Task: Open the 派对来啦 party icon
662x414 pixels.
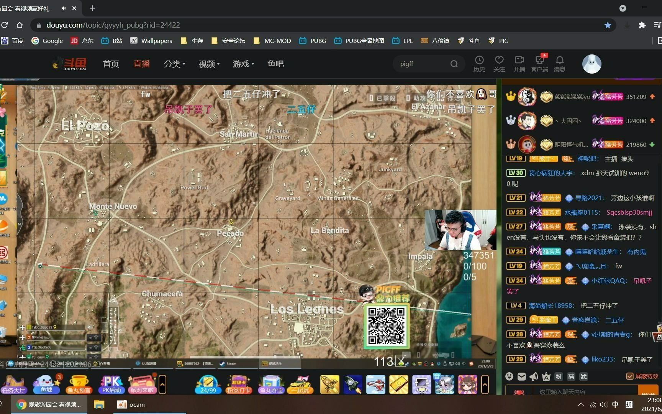Action: tap(142, 384)
